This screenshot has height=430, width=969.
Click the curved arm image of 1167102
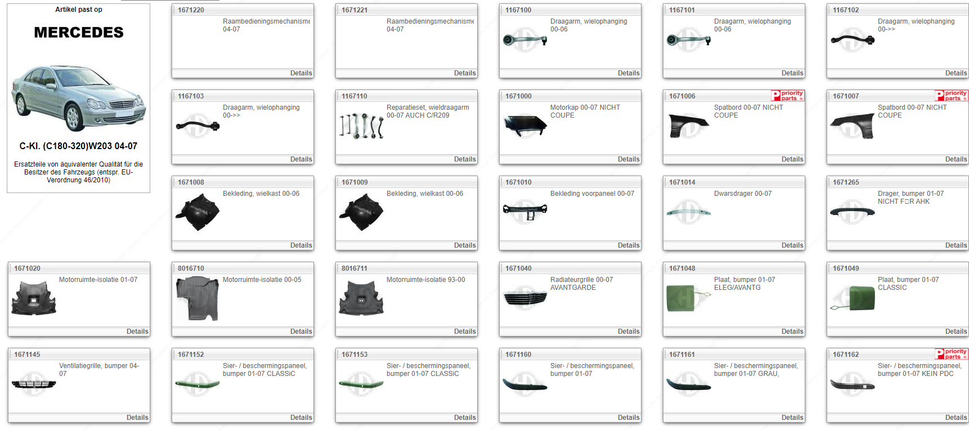[x=852, y=39]
